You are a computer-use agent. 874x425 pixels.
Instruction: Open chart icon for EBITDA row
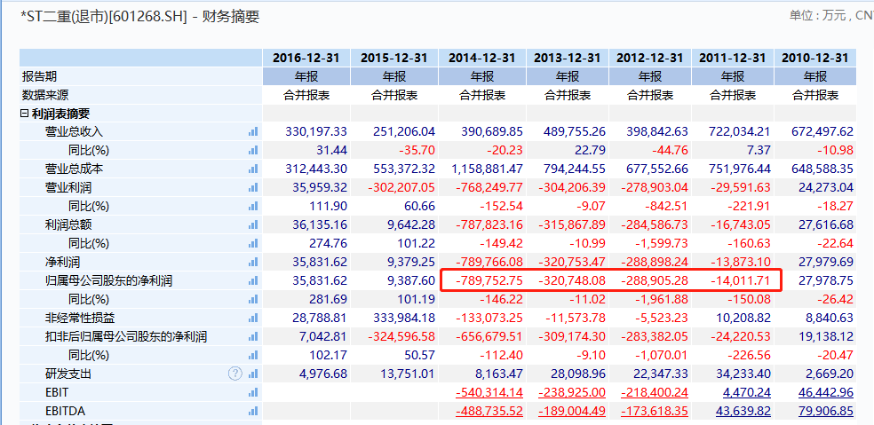click(x=254, y=411)
